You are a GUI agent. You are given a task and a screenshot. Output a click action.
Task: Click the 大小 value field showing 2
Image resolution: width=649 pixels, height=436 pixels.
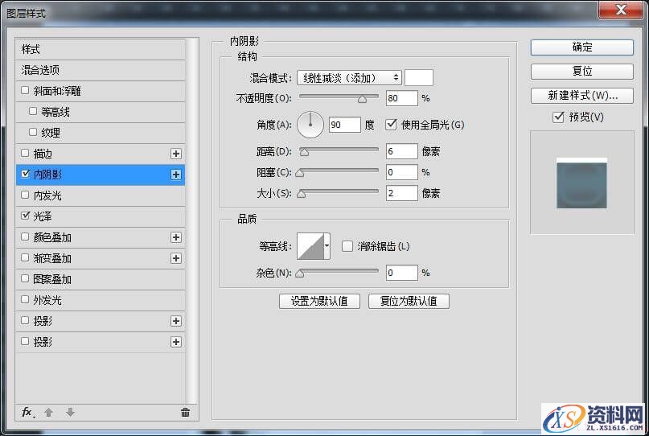(x=401, y=193)
